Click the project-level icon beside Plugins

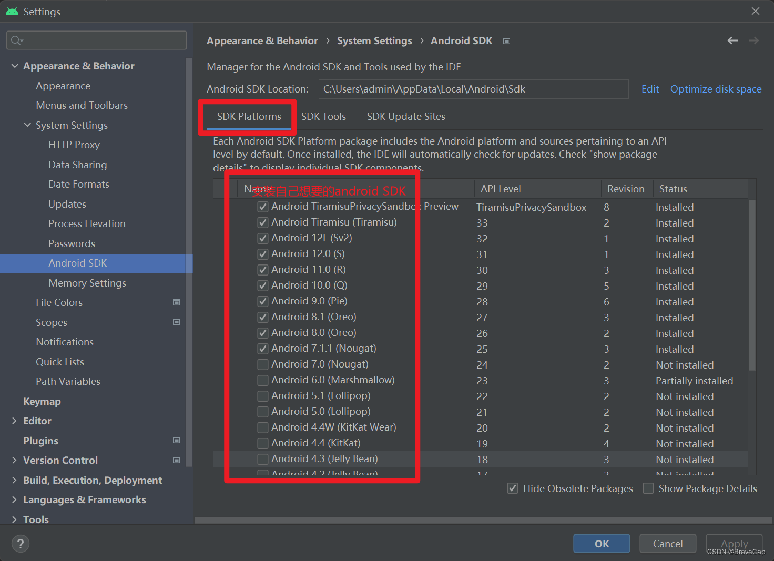point(177,440)
